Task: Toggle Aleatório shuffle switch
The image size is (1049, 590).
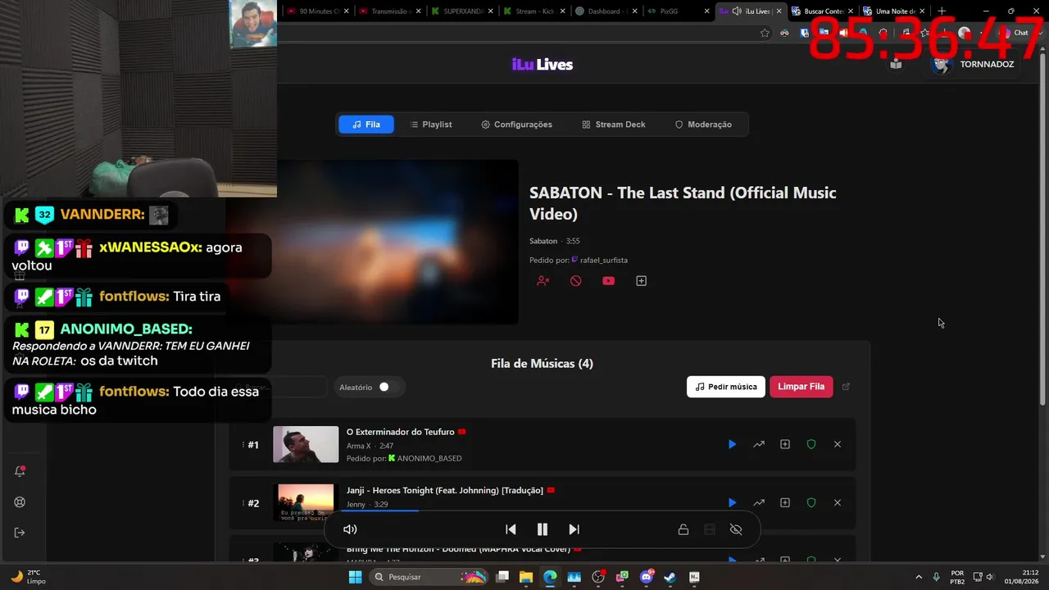Action: click(389, 387)
